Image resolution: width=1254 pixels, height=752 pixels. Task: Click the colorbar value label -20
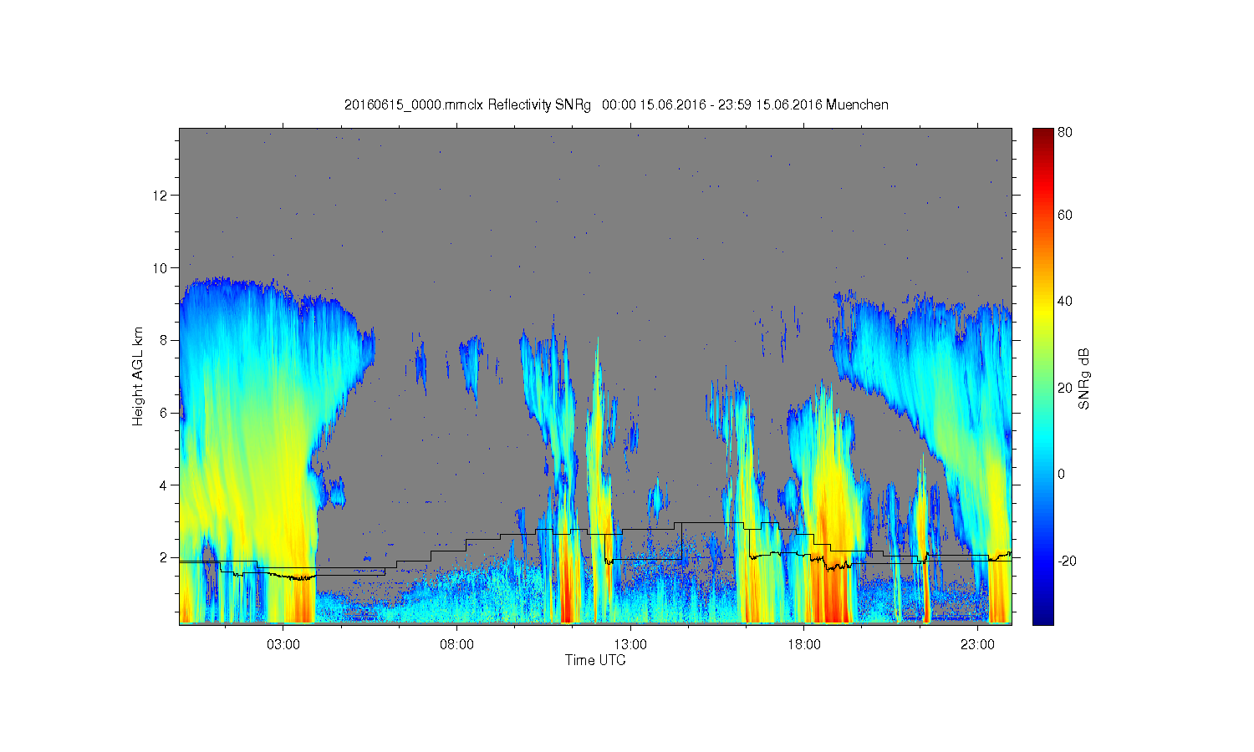tap(1067, 561)
